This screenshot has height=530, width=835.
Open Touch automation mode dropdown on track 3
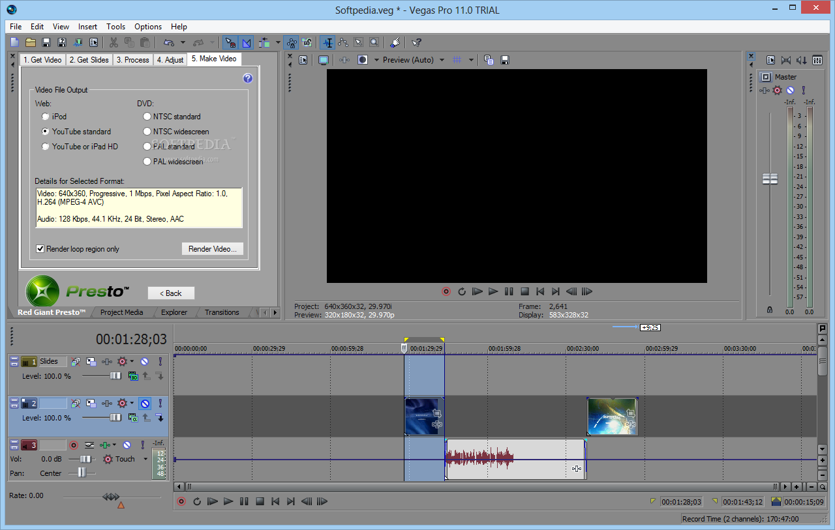coord(145,460)
